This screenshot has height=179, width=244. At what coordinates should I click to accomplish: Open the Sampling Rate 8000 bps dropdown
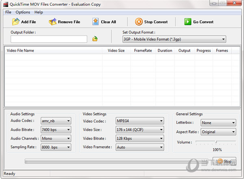(56, 147)
